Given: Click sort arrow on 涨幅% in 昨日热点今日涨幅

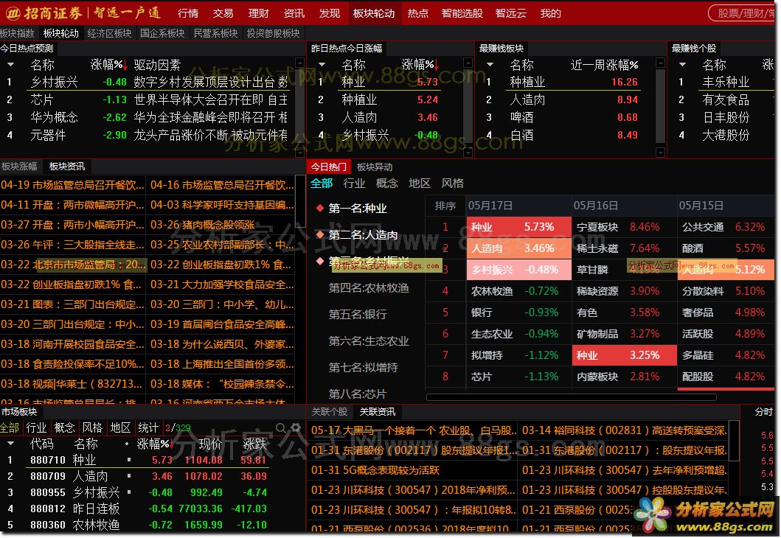Looking at the screenshot, I should 437,65.
